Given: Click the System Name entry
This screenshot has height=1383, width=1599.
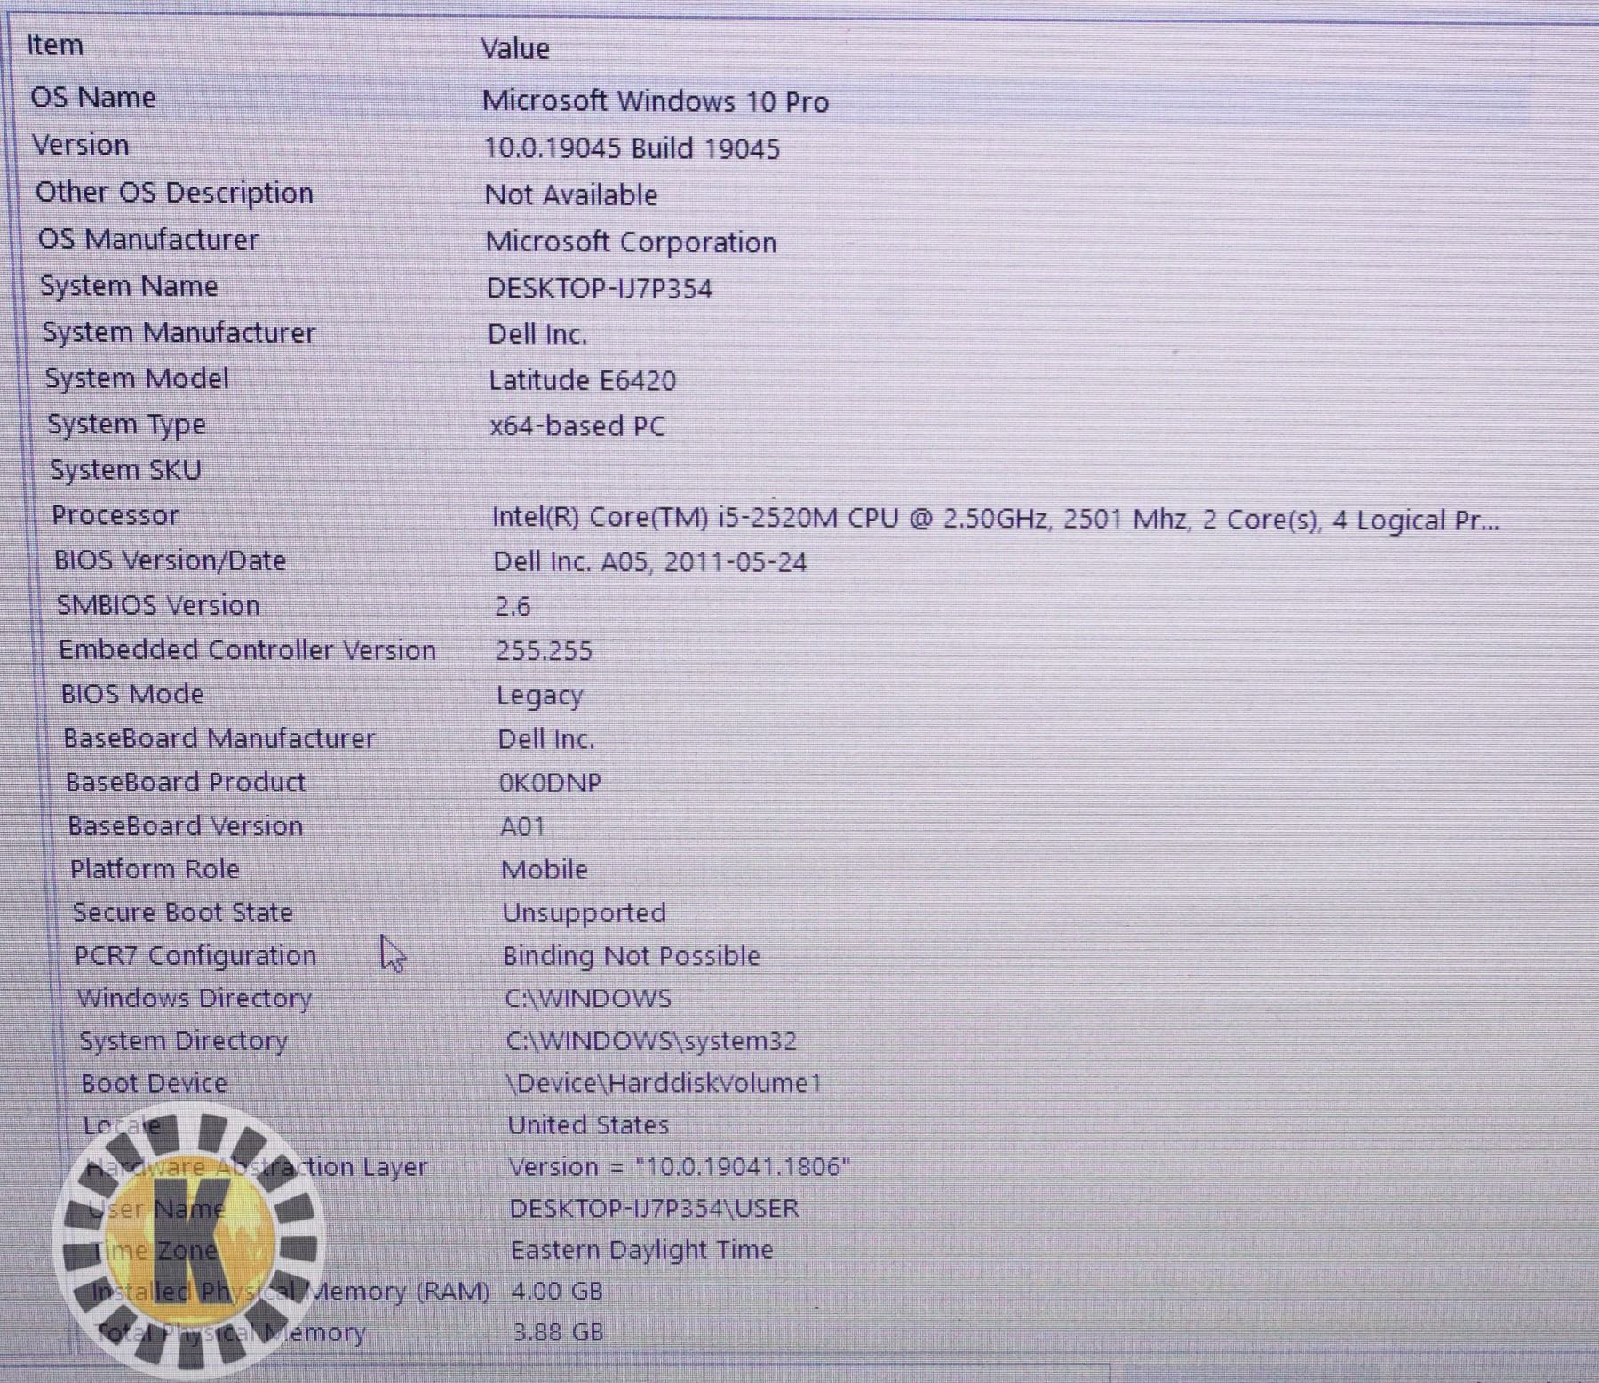Looking at the screenshot, I should point(129,286).
